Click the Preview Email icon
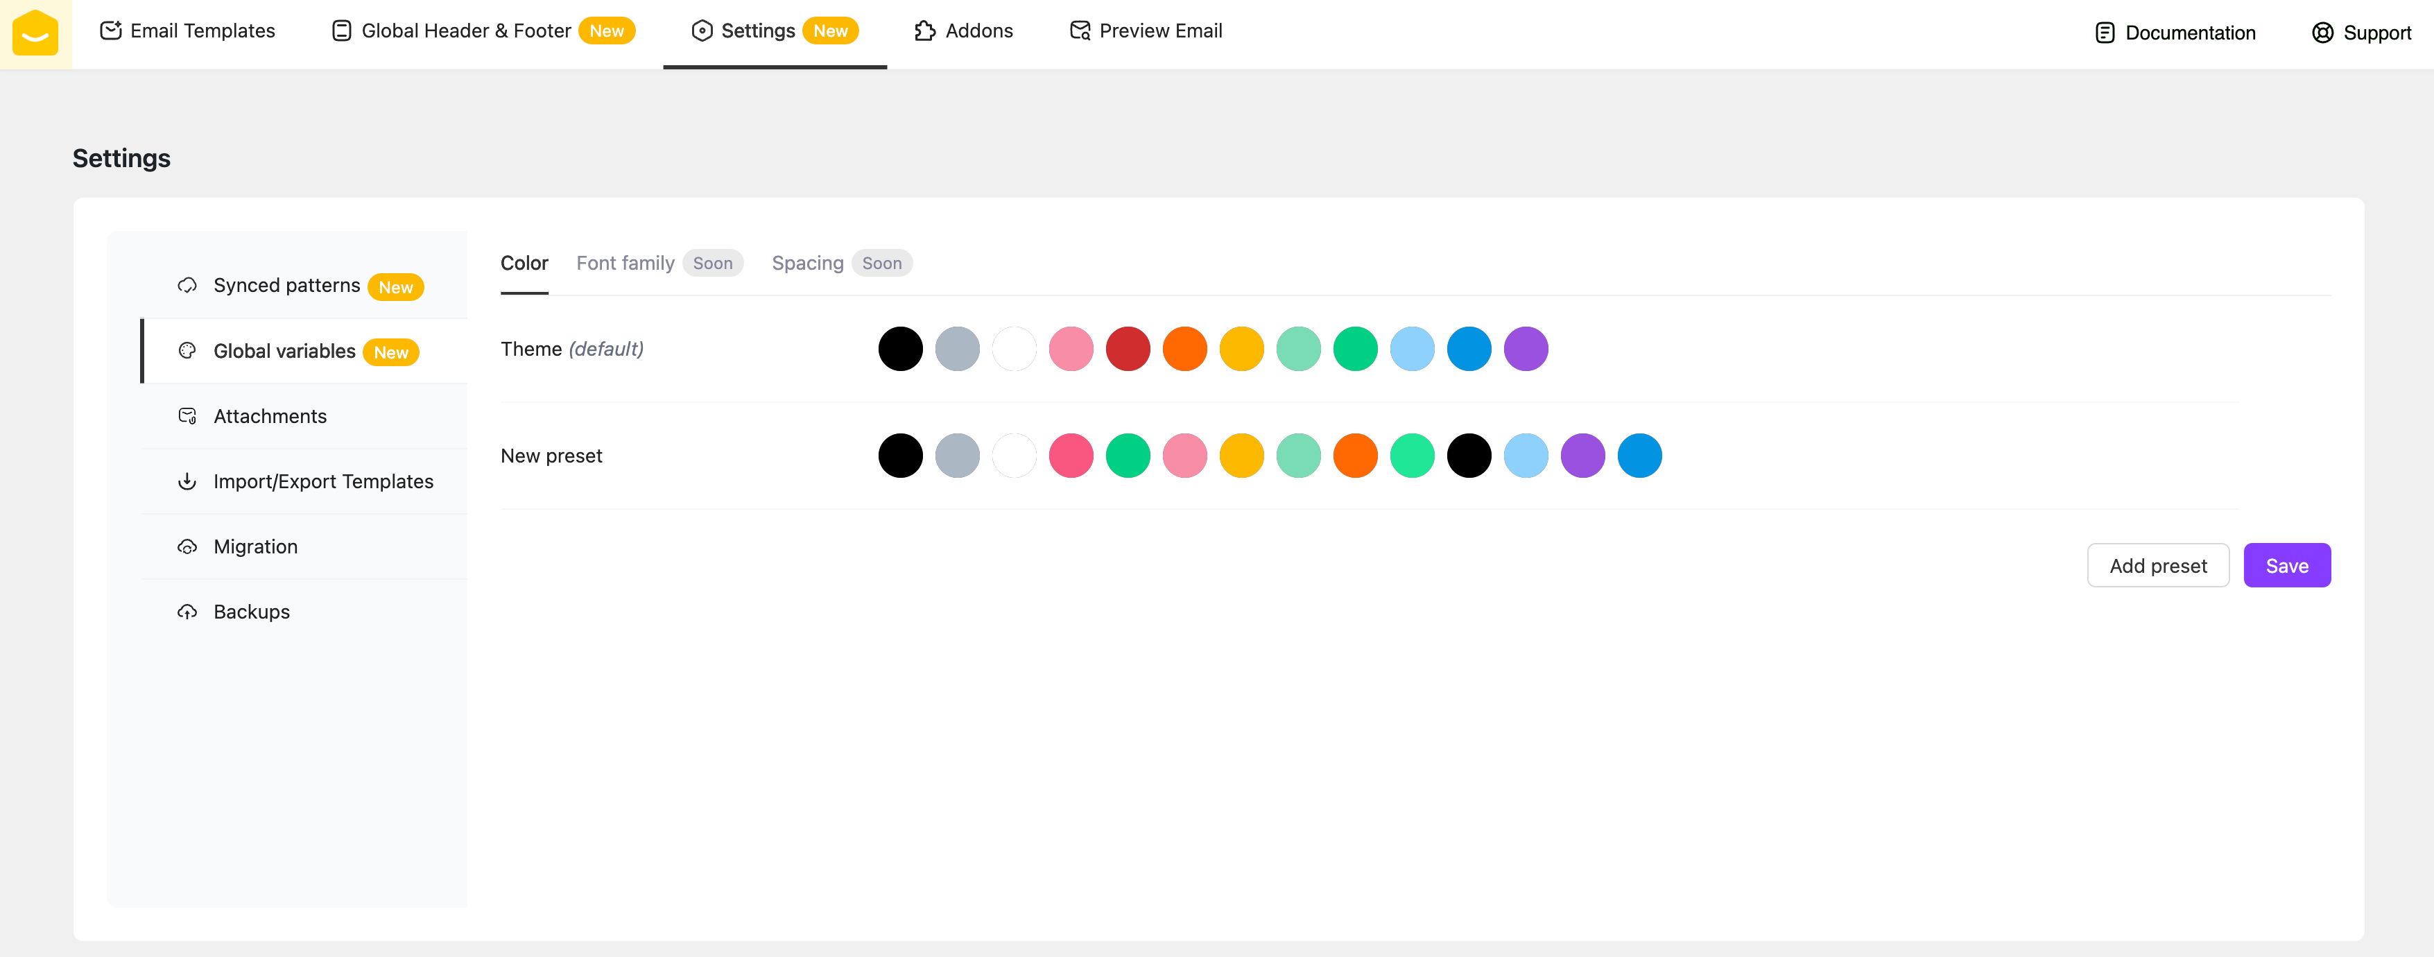 (x=1079, y=31)
